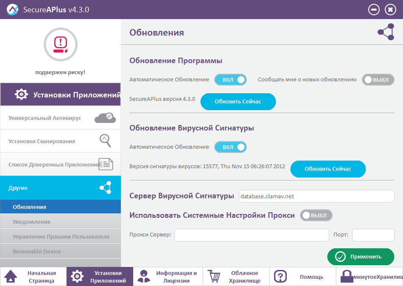The width and height of the screenshot is (403, 286).
Task: Click the question mark Помощь icon
Action: coord(280,277)
